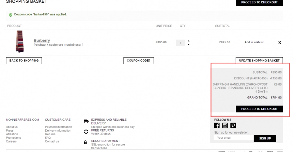Open Patchwork cashmere mouliné scarf link
This screenshot has height=152, width=293.
click(x=58, y=45)
